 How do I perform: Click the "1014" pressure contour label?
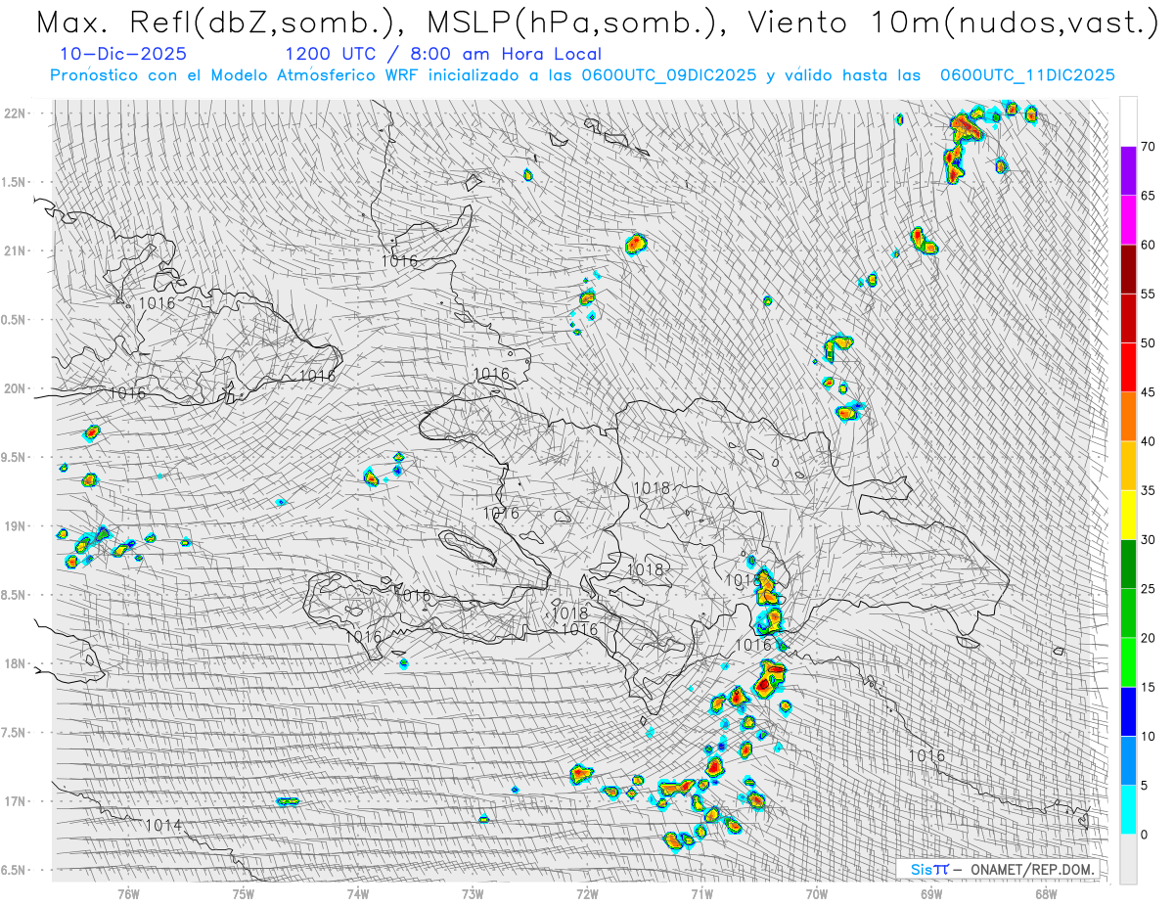coord(162,825)
